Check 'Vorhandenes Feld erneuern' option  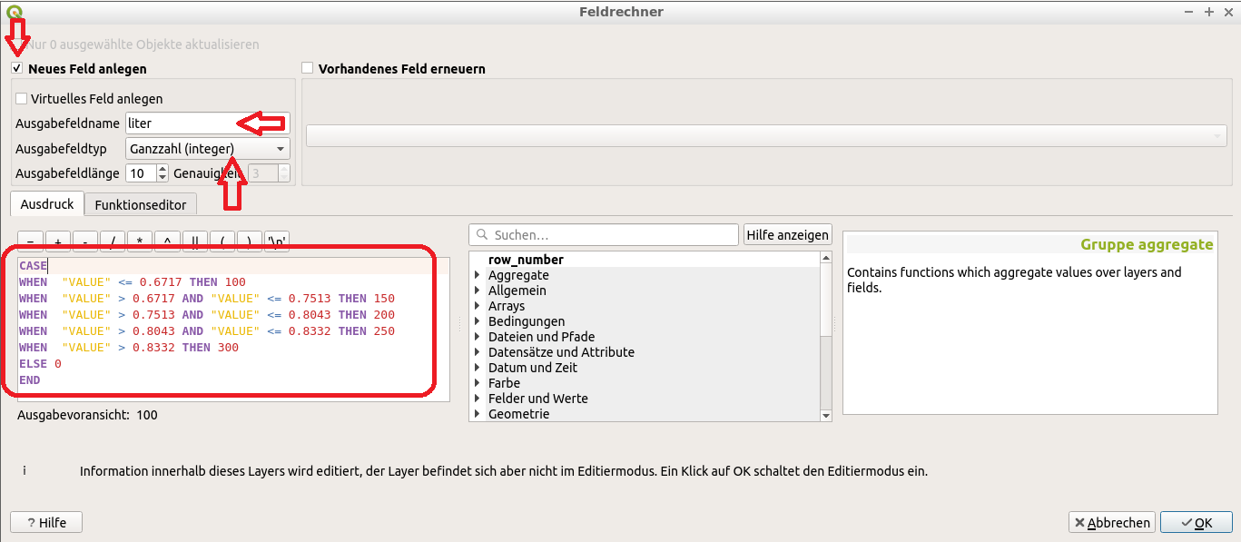coord(308,69)
